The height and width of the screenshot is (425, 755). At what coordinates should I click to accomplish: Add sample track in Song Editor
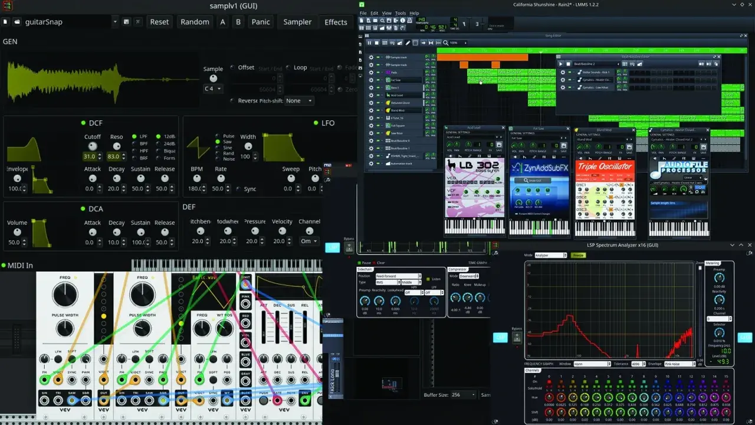tap(392, 42)
